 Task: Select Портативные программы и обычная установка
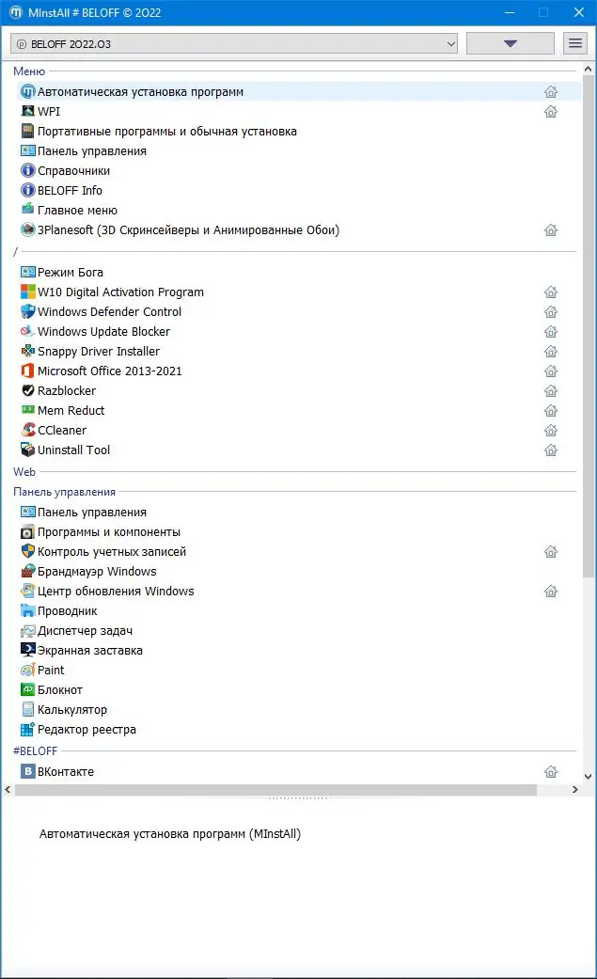click(x=166, y=131)
